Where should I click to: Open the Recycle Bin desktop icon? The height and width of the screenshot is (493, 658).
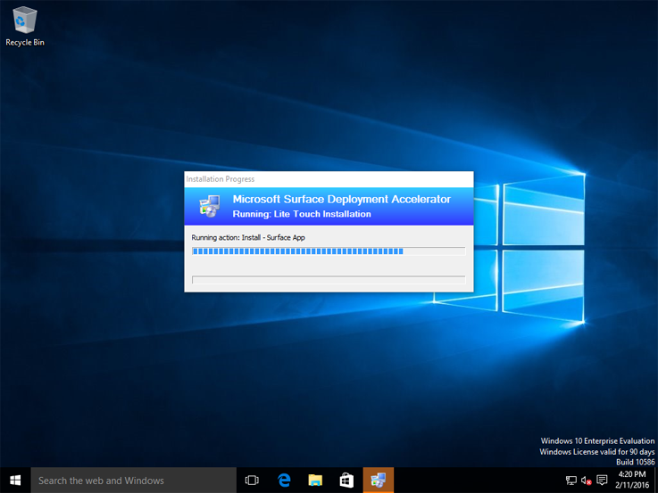click(25, 27)
